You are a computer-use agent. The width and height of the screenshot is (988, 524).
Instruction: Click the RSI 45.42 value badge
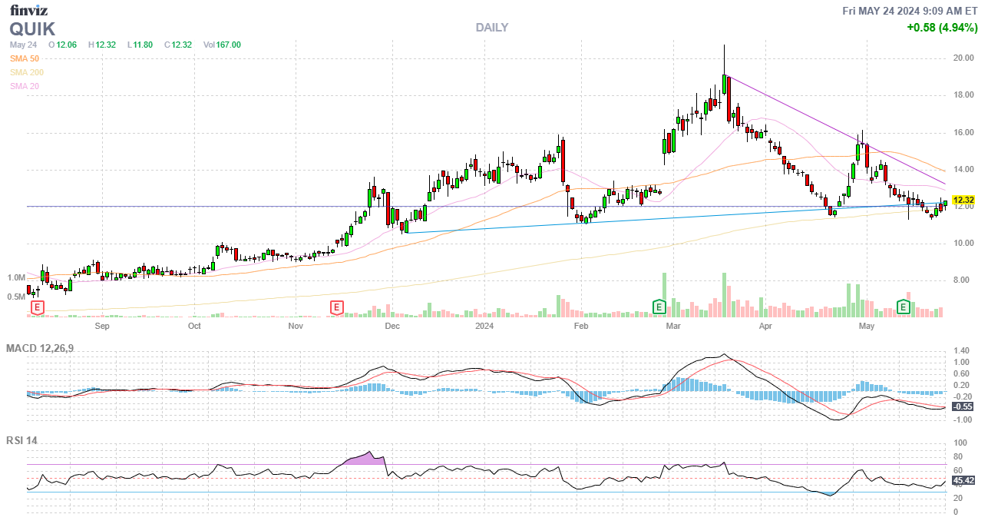pyautogui.click(x=963, y=481)
